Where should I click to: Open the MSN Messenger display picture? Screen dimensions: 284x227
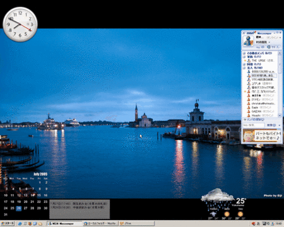coord(249,40)
